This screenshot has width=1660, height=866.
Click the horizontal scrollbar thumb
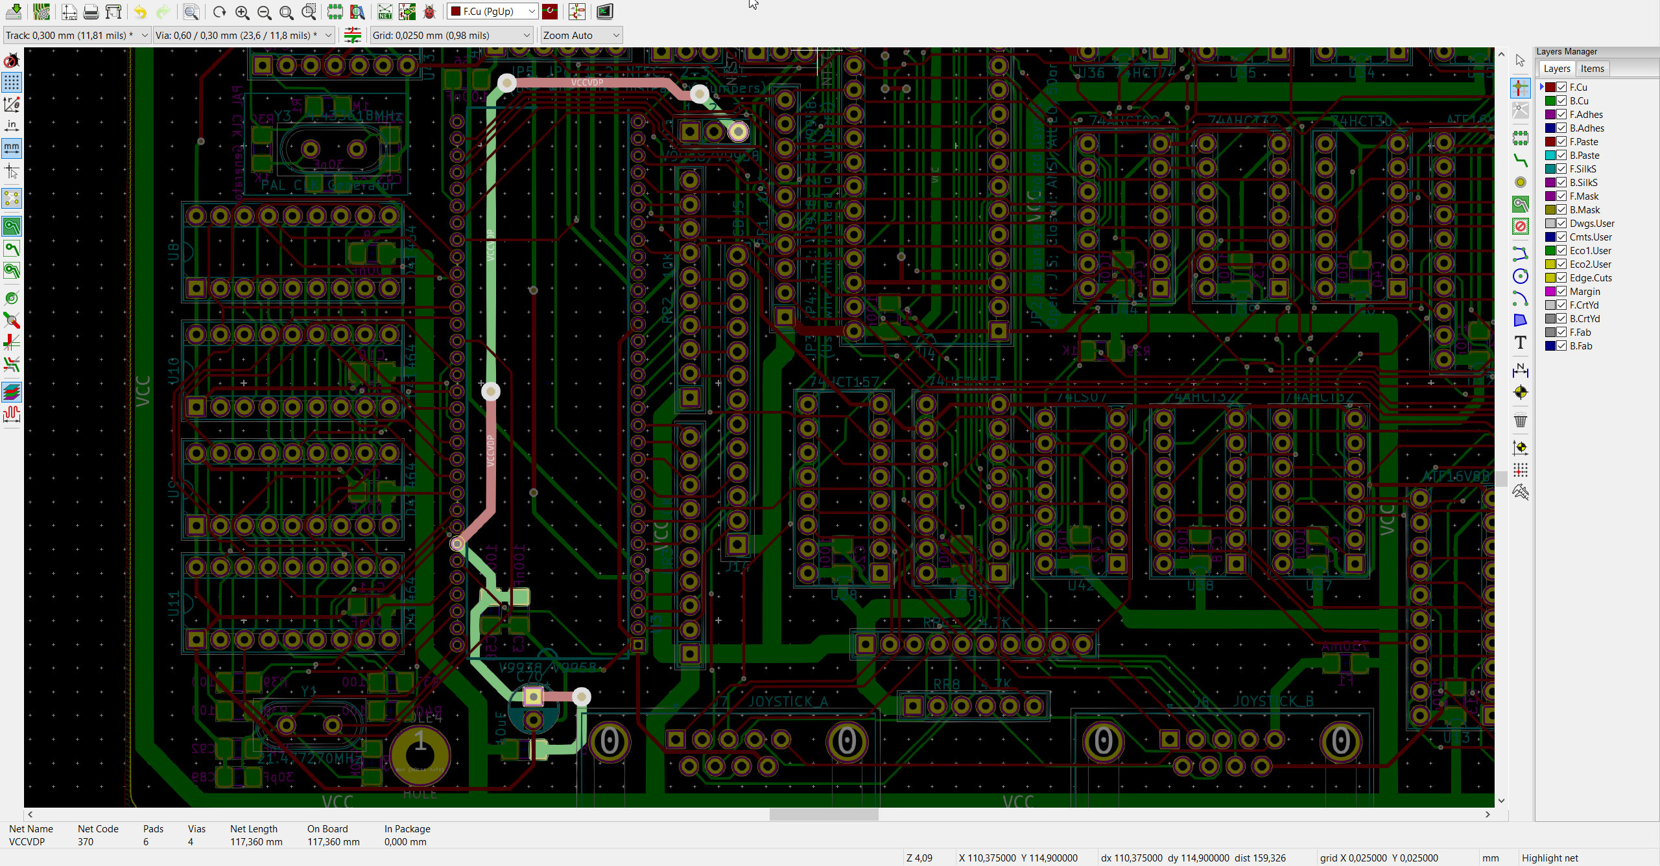tap(824, 814)
